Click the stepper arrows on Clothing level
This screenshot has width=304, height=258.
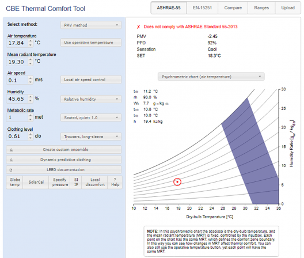click(31, 136)
